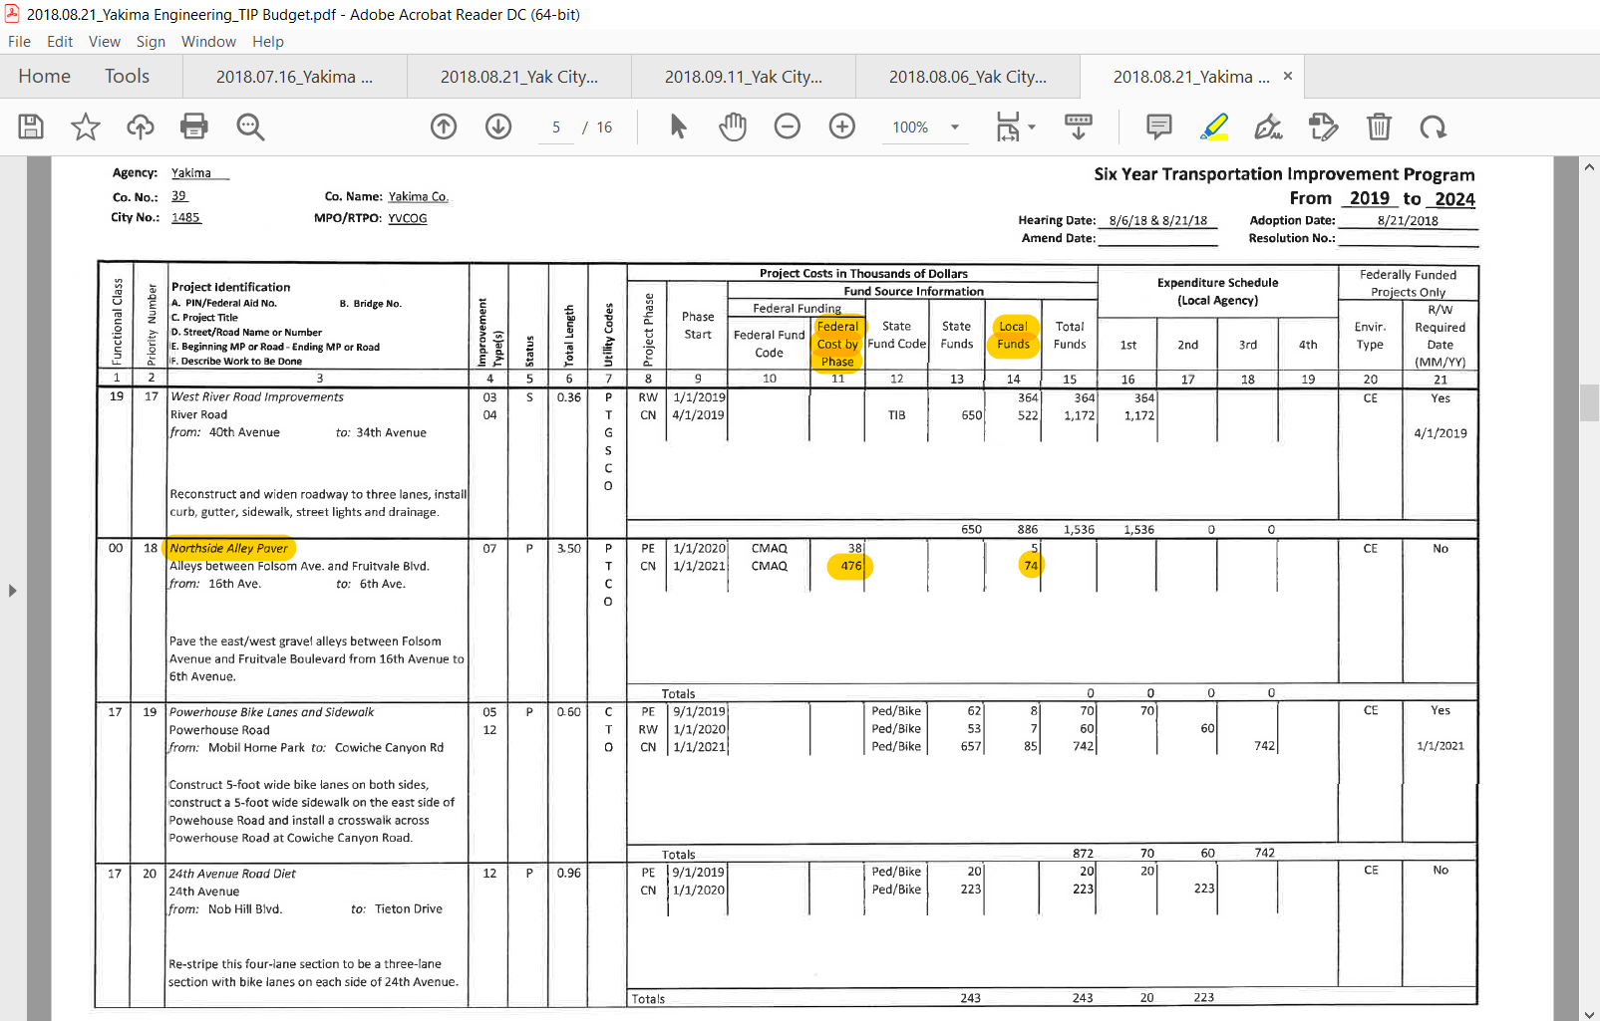Screen dimensions: 1600x1021
Task: Click the scrollbar down arrow
Action: point(1589,1014)
